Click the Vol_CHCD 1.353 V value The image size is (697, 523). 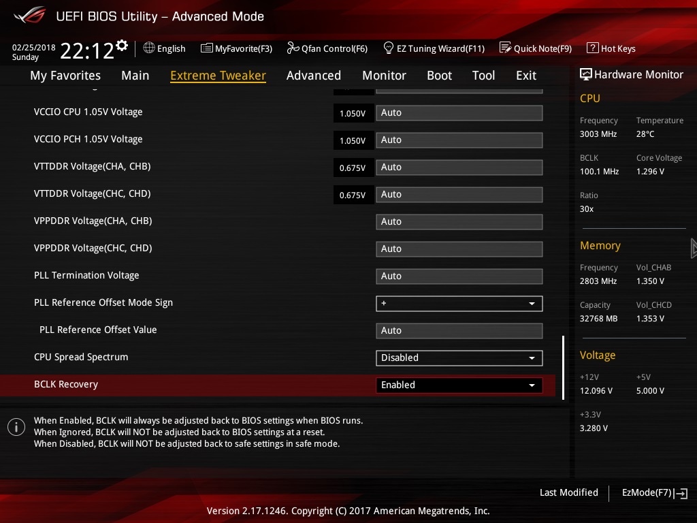650,319
